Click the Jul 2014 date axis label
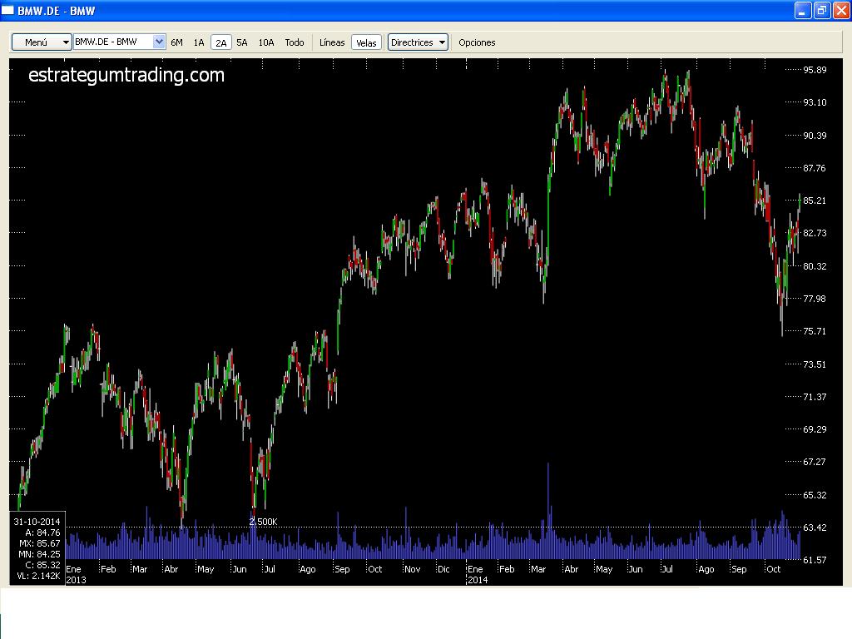This screenshot has height=639, width=852. point(667,569)
